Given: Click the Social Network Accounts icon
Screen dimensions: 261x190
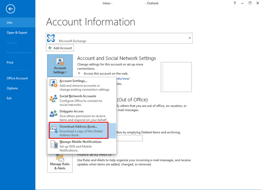Looking at the screenshot, I should [54, 99].
